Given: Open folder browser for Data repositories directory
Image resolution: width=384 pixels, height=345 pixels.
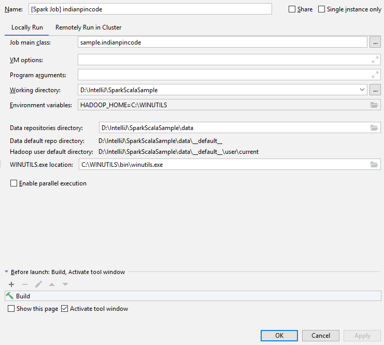Looking at the screenshot, I should click(x=374, y=127).
